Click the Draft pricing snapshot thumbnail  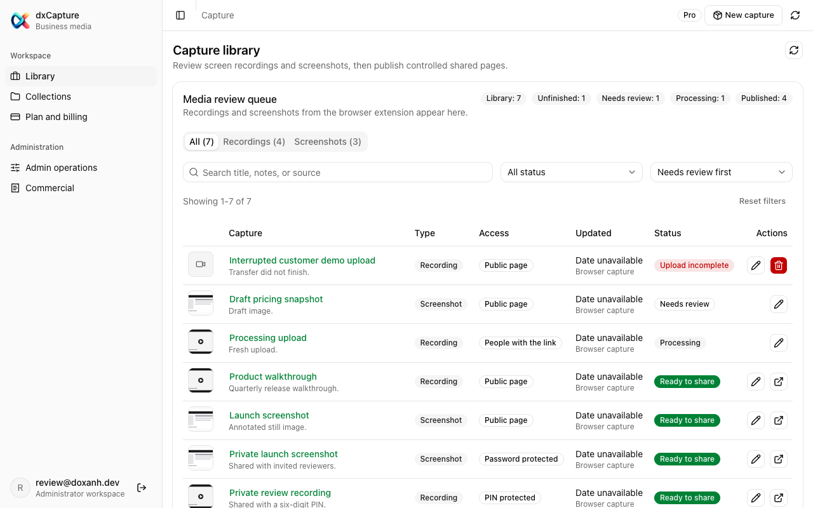coord(201,303)
